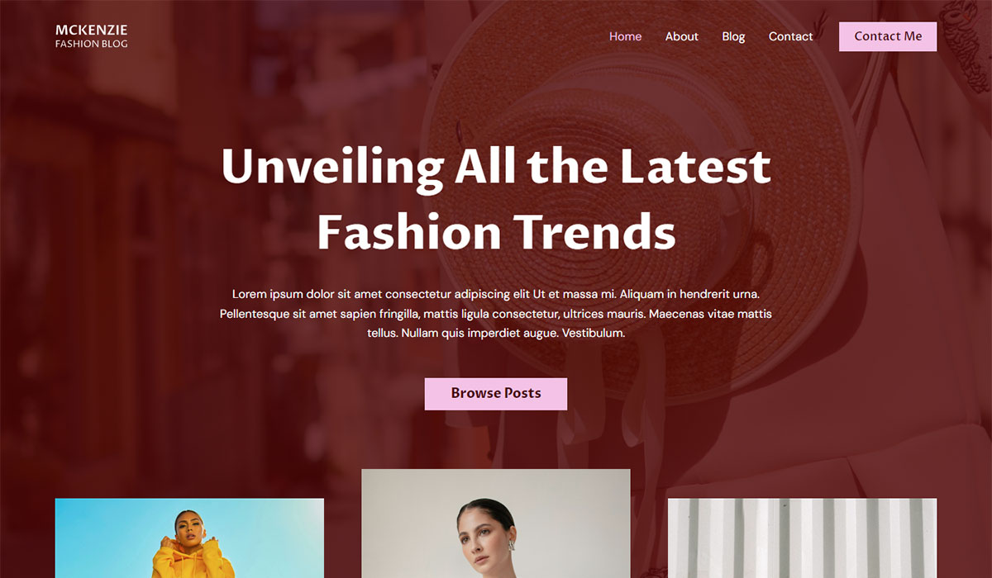Viewport: 992px width, 578px height.
Task: Open the Blog menu item
Action: pos(733,36)
